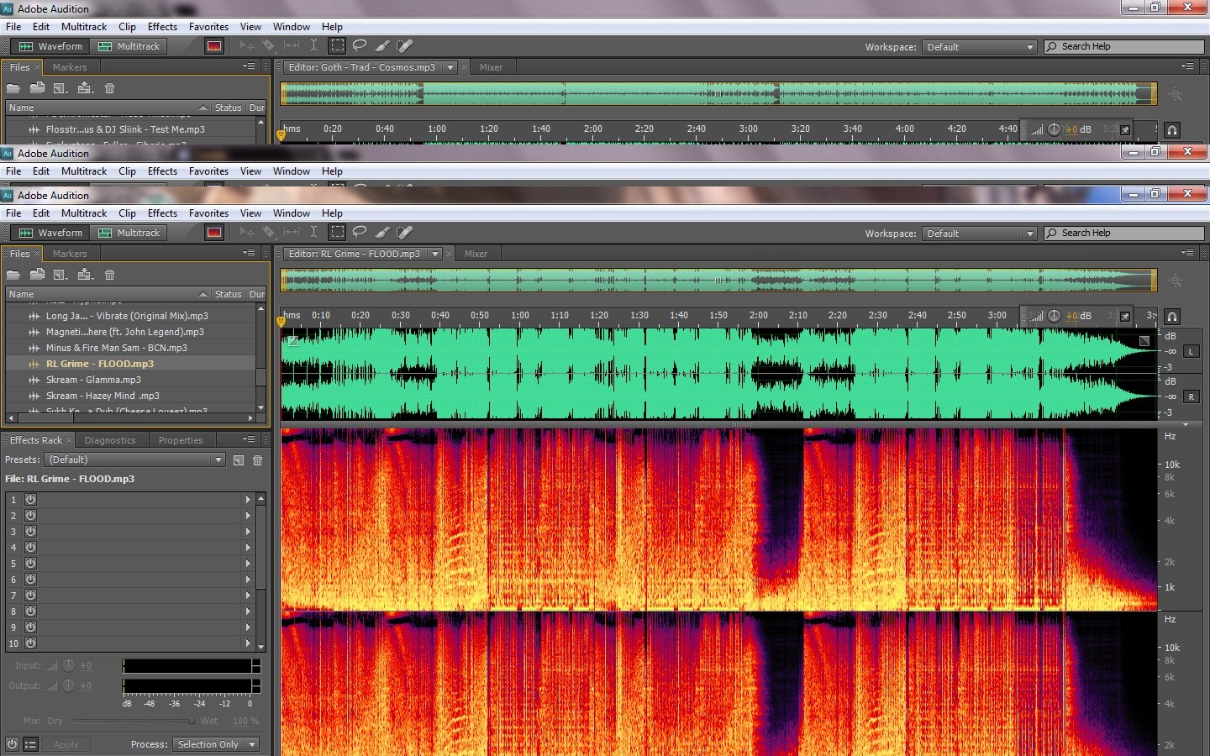Screen dimensions: 1210x756
Task: Select the Slip tool in front window toolbar
Action: point(292,233)
